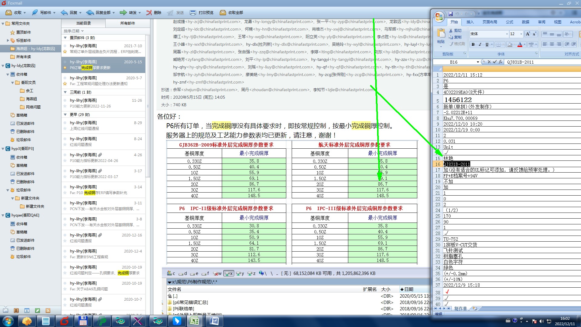Image resolution: width=581 pixels, height=327 pixels.
Task: Collapse the 衡阳文员 folder tree node
Action: pyautogui.click(x=13, y=82)
